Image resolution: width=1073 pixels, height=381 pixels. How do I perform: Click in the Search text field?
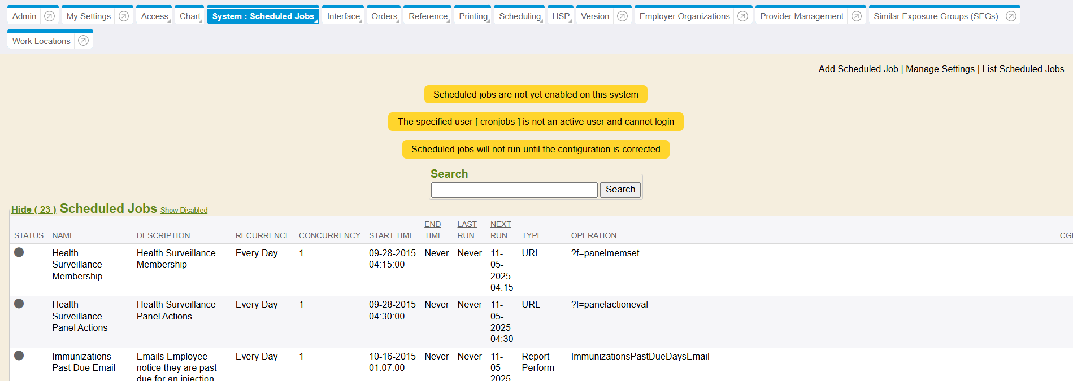pyautogui.click(x=514, y=190)
